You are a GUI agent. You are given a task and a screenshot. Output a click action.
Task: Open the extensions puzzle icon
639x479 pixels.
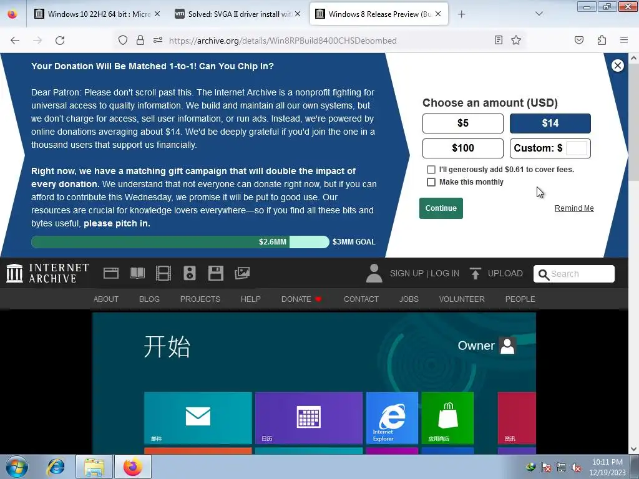[602, 40]
